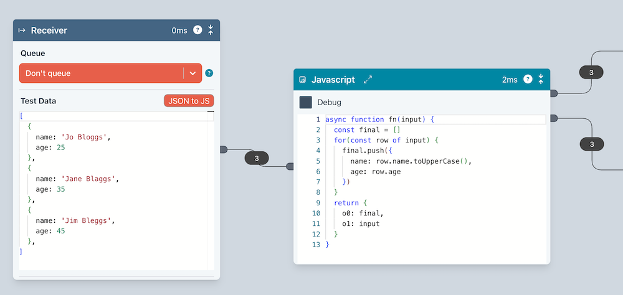Expand the Javascript editor with the diagonal arrows
Screen dimensions: 623x295
coord(368,80)
